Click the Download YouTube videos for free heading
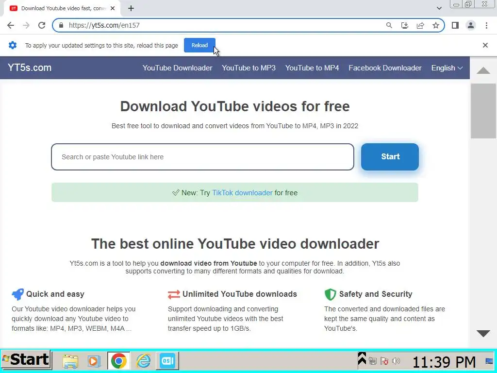 (235, 106)
